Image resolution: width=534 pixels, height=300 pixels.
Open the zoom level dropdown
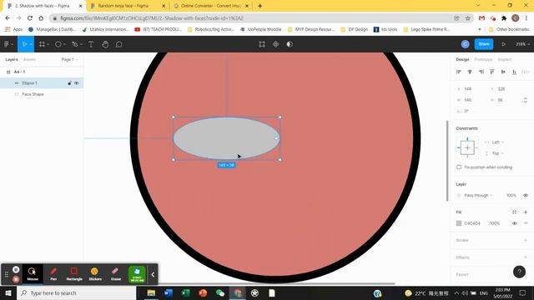(x=522, y=44)
